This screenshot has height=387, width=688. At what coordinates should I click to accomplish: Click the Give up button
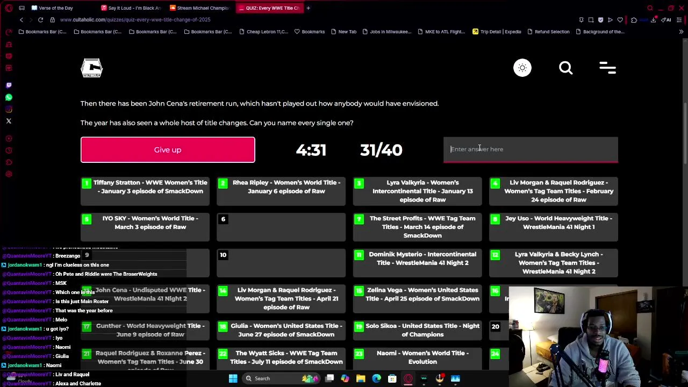(168, 149)
